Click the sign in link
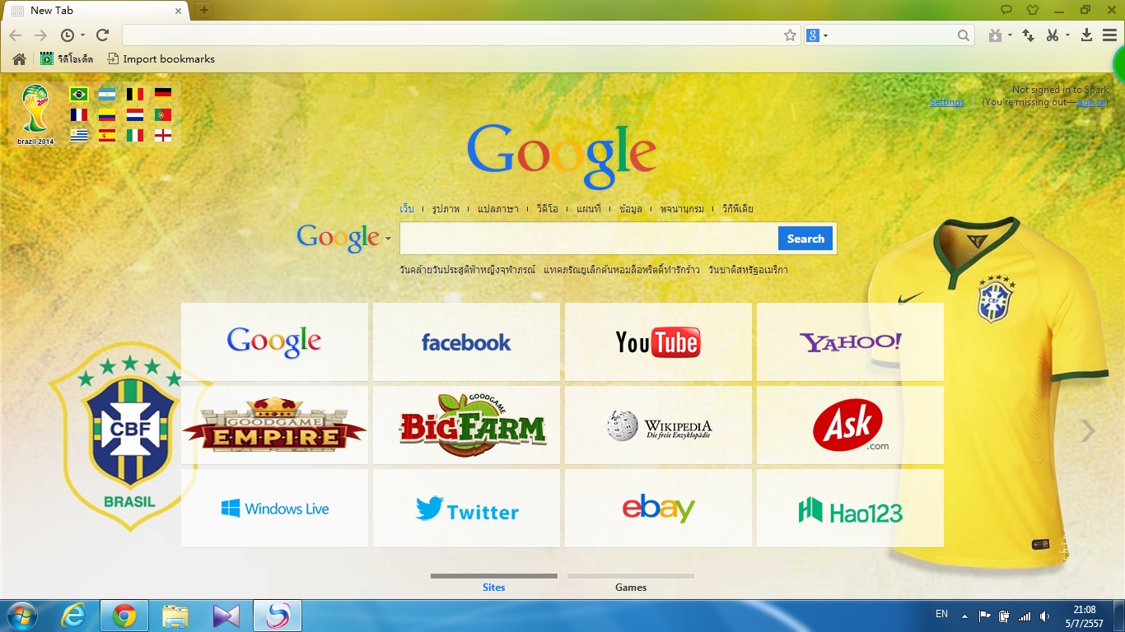 (1091, 102)
